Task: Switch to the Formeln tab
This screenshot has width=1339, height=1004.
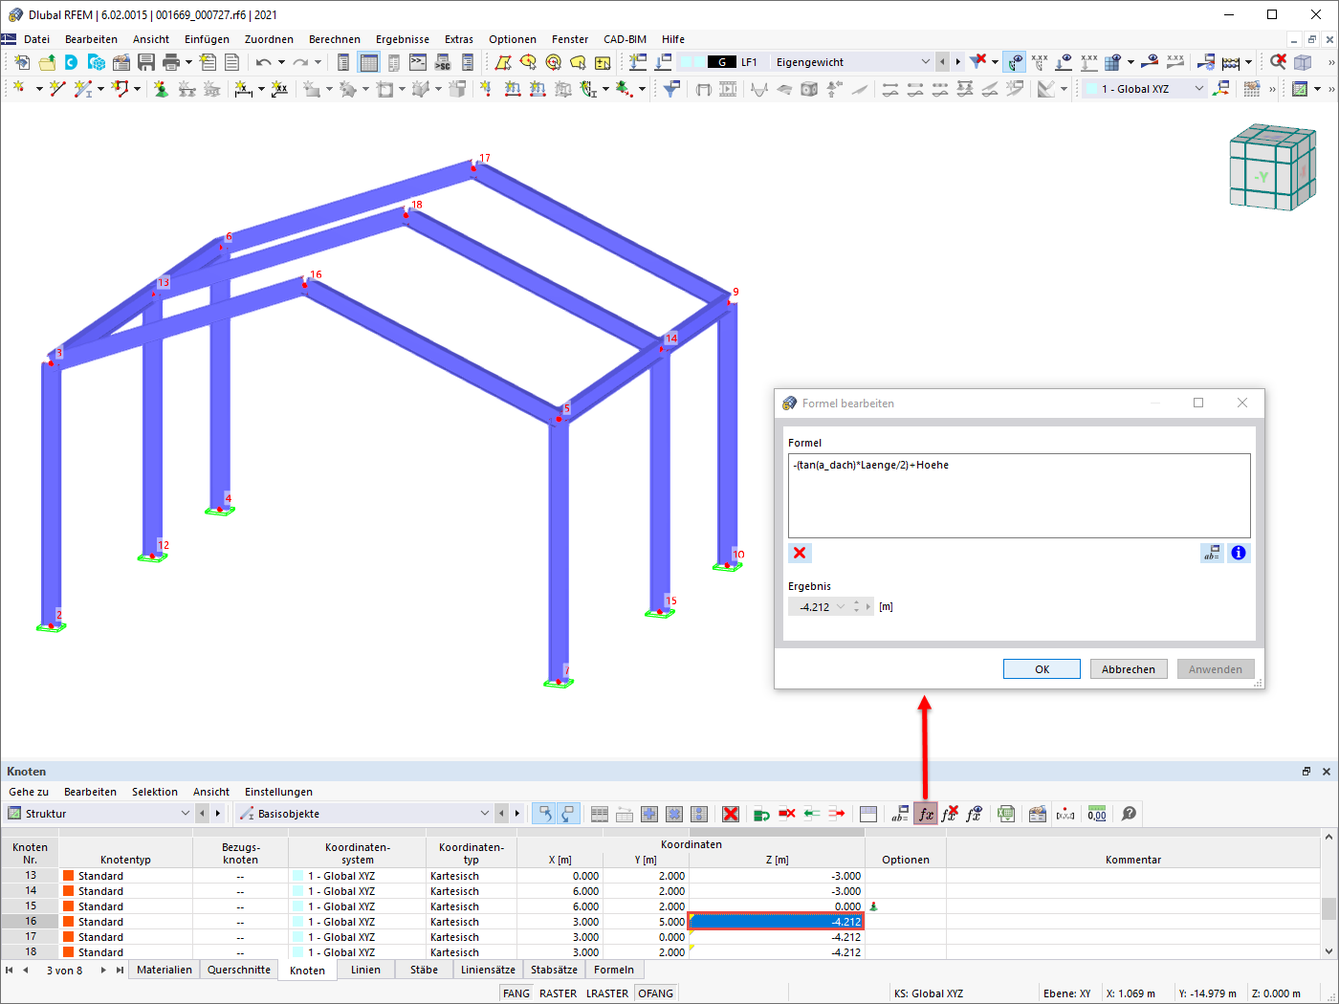Action: 614,970
